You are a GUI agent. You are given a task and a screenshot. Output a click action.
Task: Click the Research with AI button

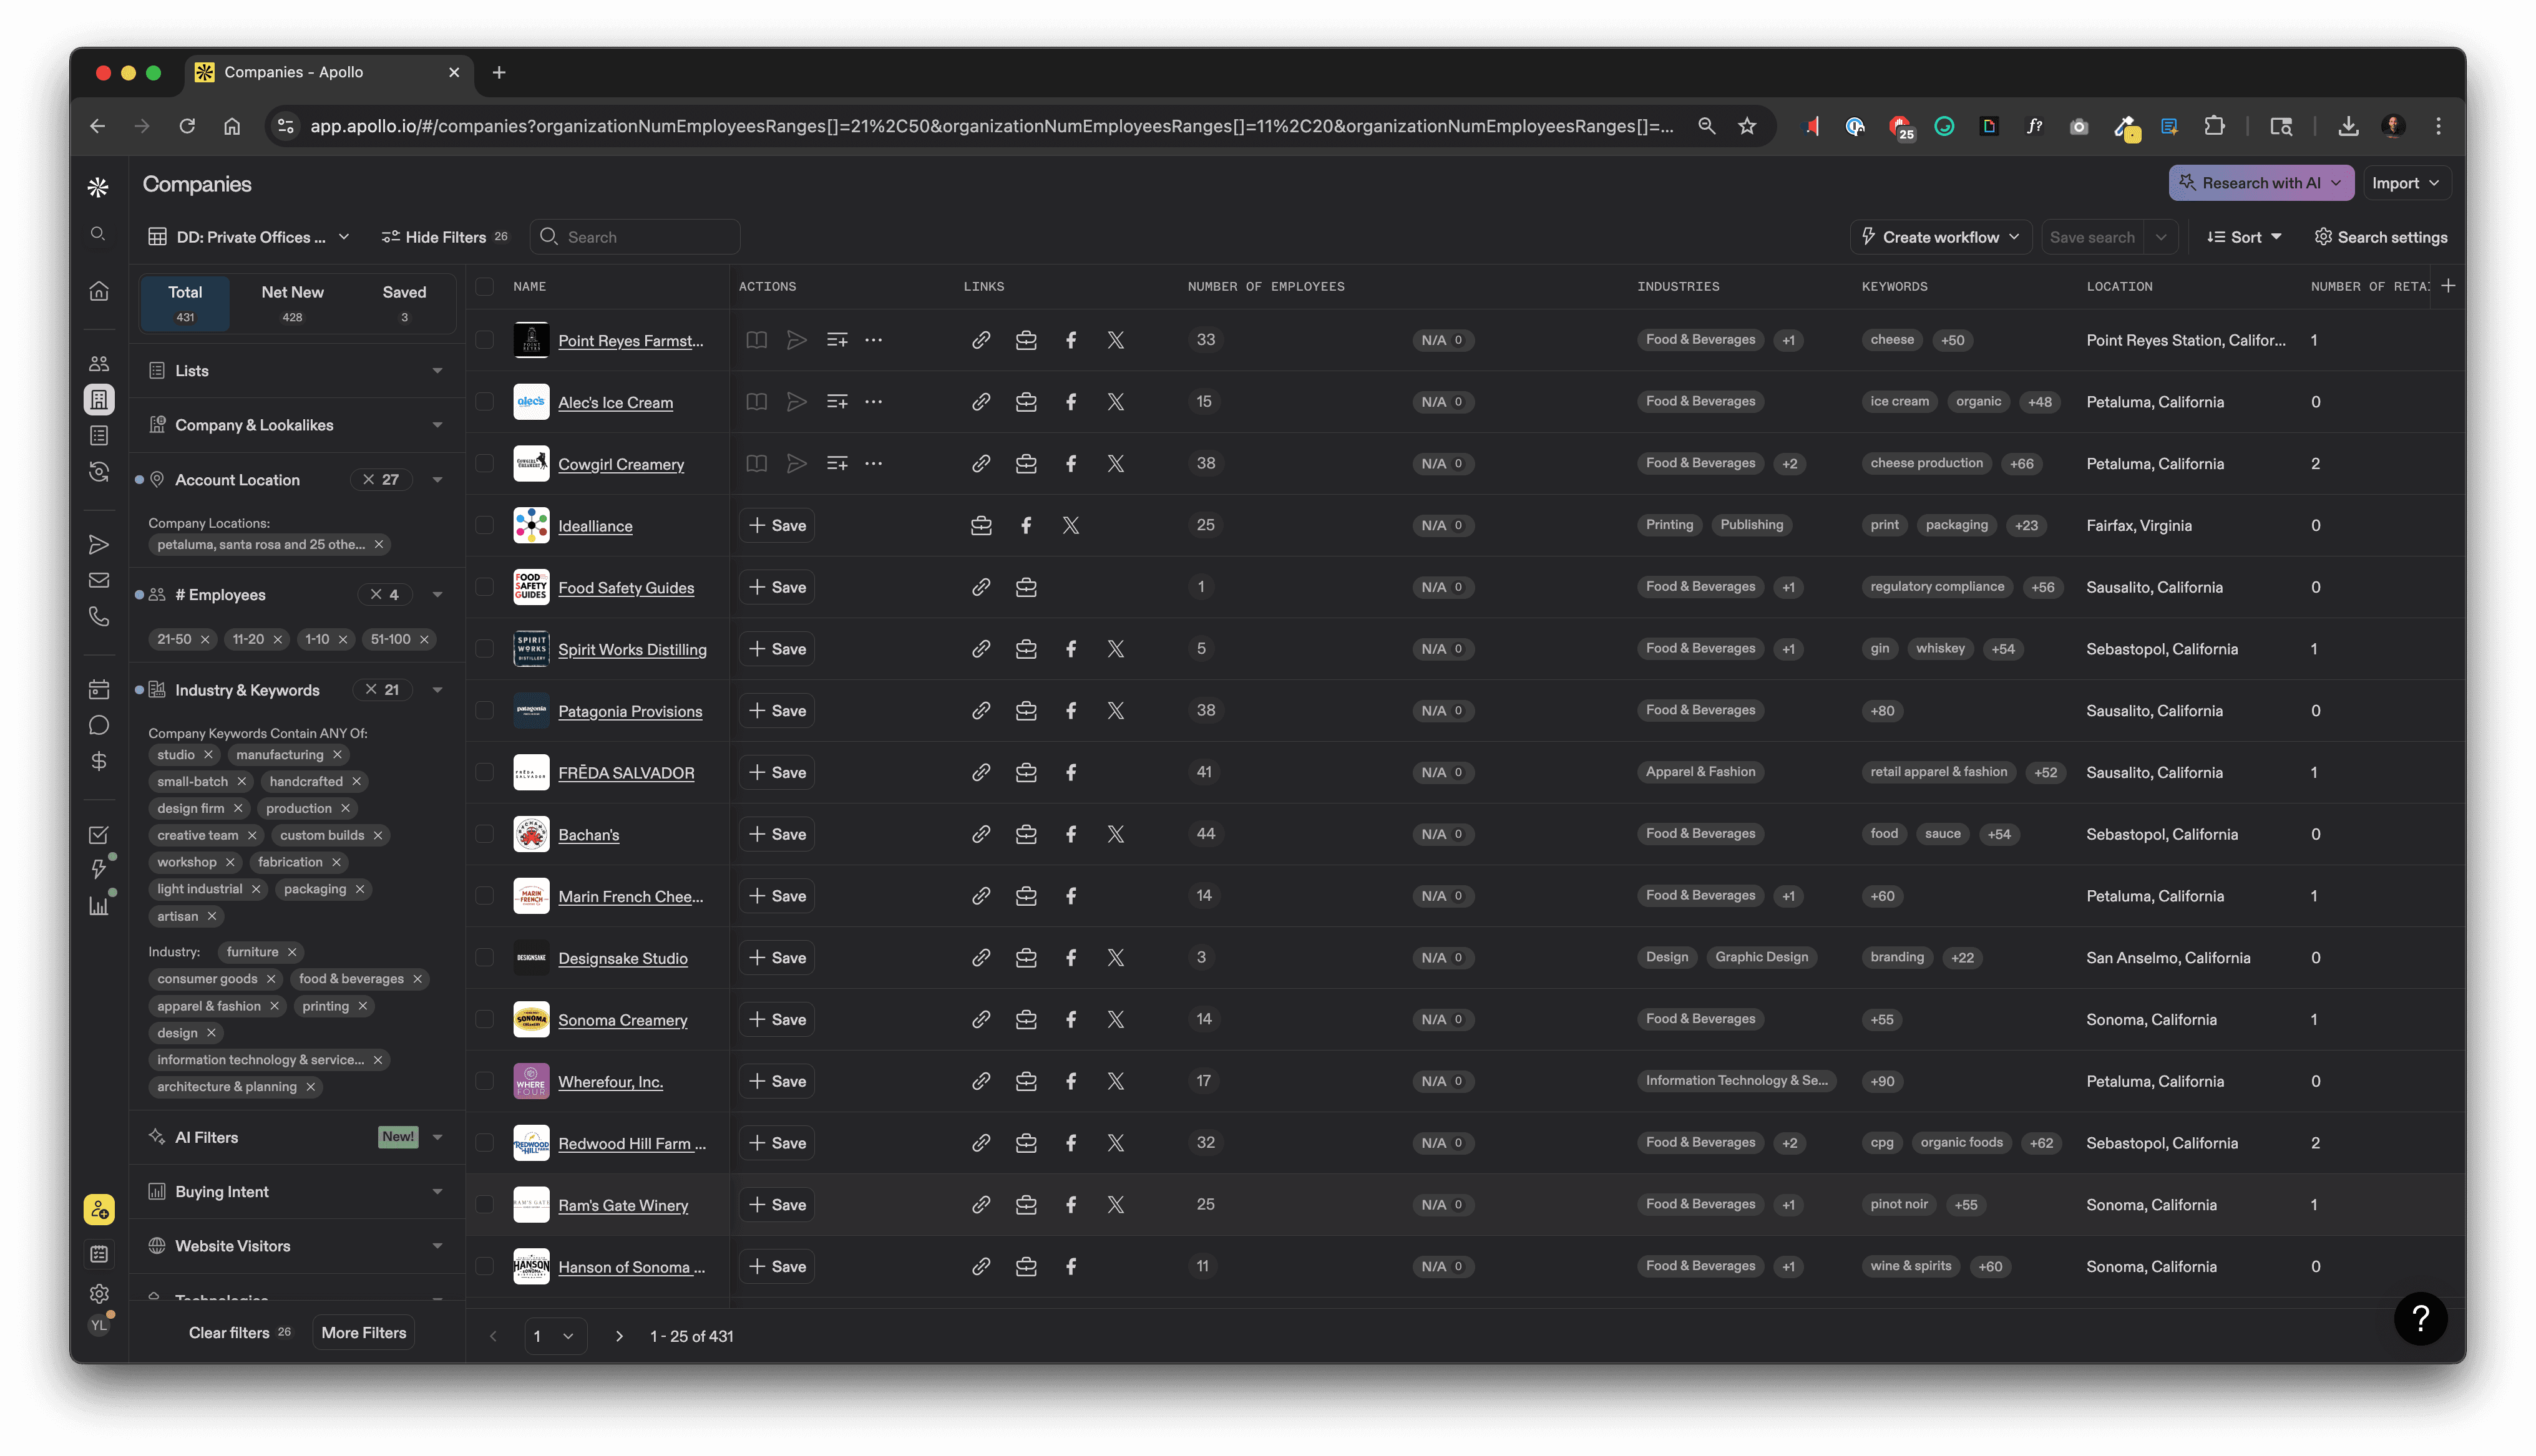click(2261, 183)
